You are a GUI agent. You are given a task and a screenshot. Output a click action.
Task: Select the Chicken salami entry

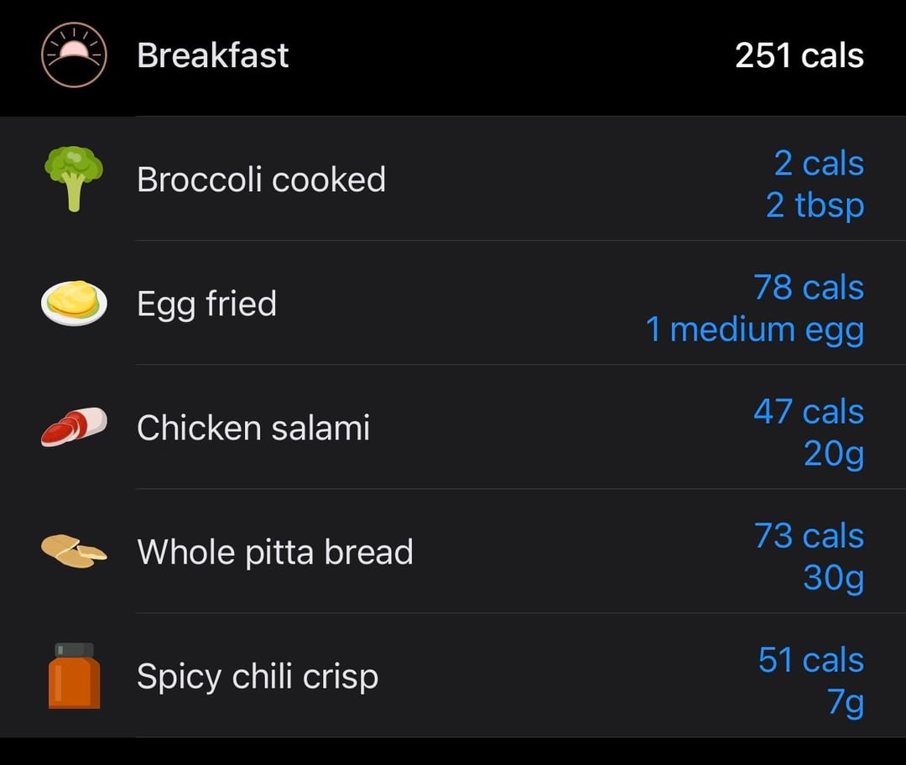pyautogui.click(x=253, y=428)
